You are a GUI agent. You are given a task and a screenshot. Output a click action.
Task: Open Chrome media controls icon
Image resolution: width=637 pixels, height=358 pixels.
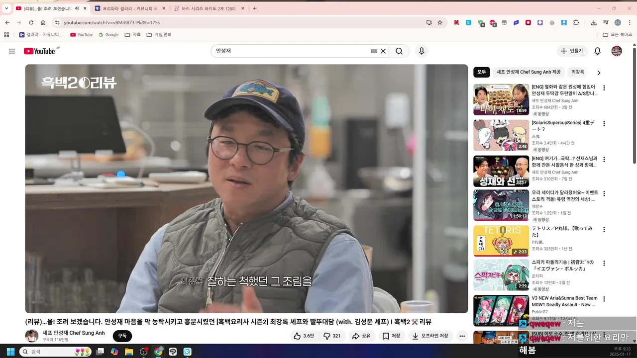click(606, 22)
